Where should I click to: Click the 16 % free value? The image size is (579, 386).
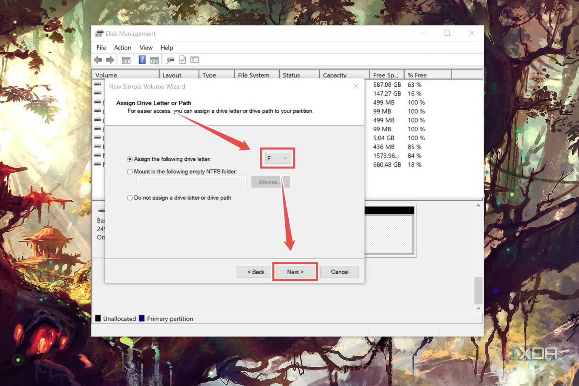(414, 93)
